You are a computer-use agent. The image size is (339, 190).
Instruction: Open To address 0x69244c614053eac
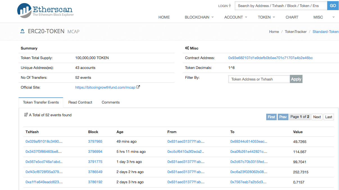(x=249, y=142)
